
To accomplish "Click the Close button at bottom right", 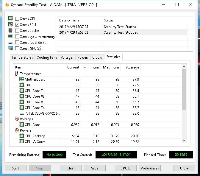I will click(x=184, y=168).
